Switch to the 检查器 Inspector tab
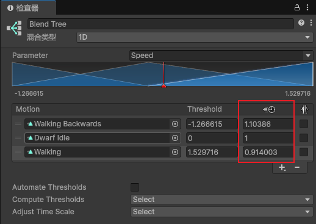 point(29,8)
